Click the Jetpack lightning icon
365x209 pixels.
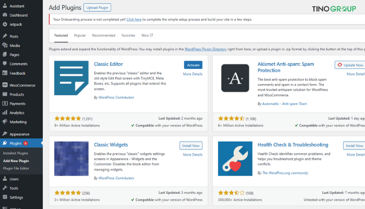pos(5,24)
